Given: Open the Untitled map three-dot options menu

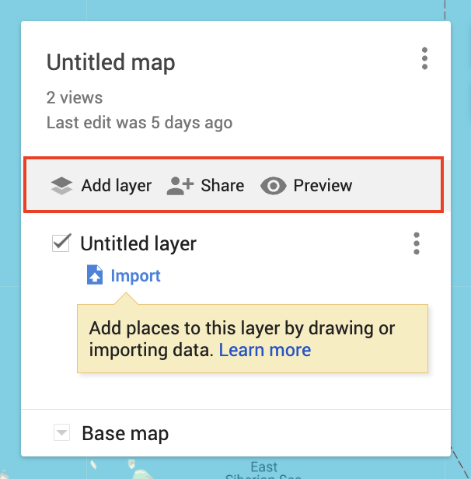Looking at the screenshot, I should pos(424,58).
